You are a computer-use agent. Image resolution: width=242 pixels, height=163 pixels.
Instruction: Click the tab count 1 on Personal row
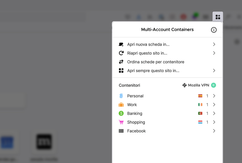207,96
